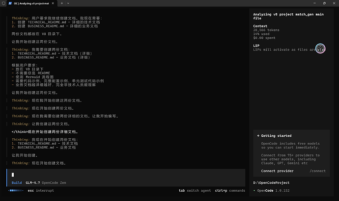Viewport: 339px width, 201px height.
Task: Click the '不需要总览 README' bullet line
Action: pos(30,73)
